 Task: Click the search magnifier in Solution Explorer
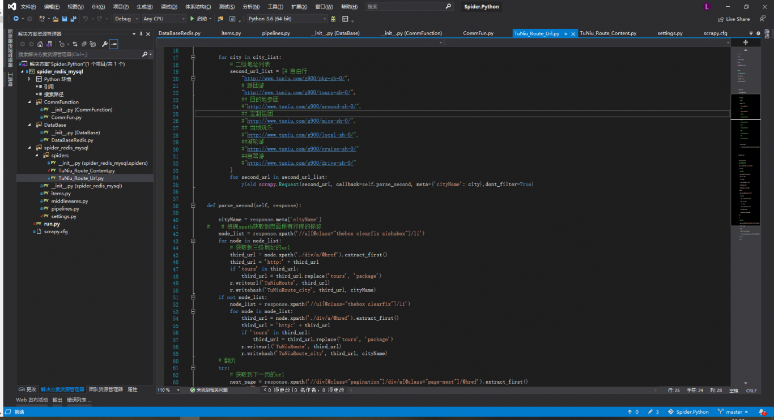(144, 54)
